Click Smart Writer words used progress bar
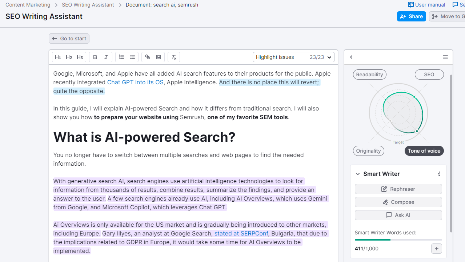465x262 pixels. (398, 240)
